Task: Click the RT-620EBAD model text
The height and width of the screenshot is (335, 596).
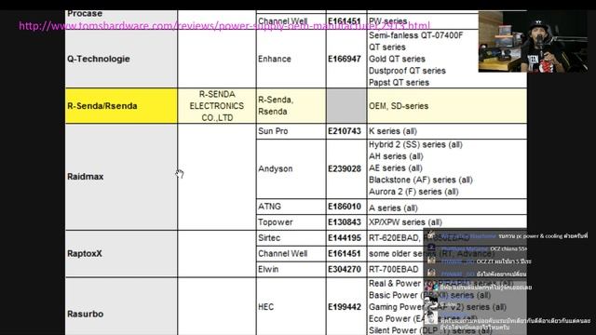Action: 393,238
